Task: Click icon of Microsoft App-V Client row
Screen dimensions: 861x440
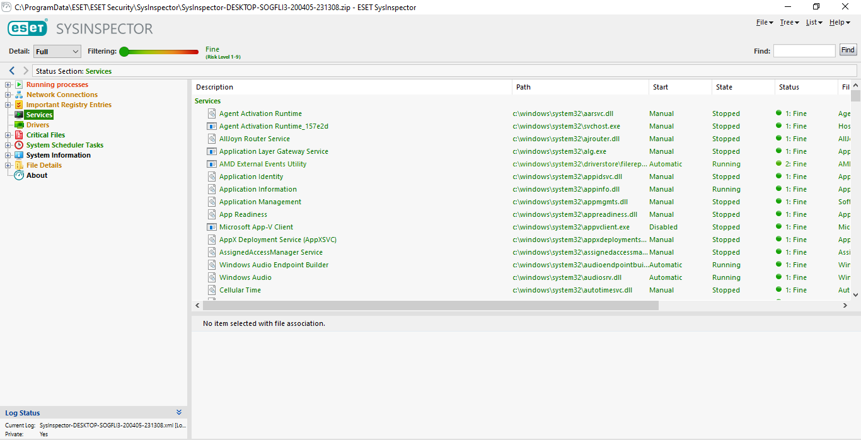Action: (x=212, y=227)
